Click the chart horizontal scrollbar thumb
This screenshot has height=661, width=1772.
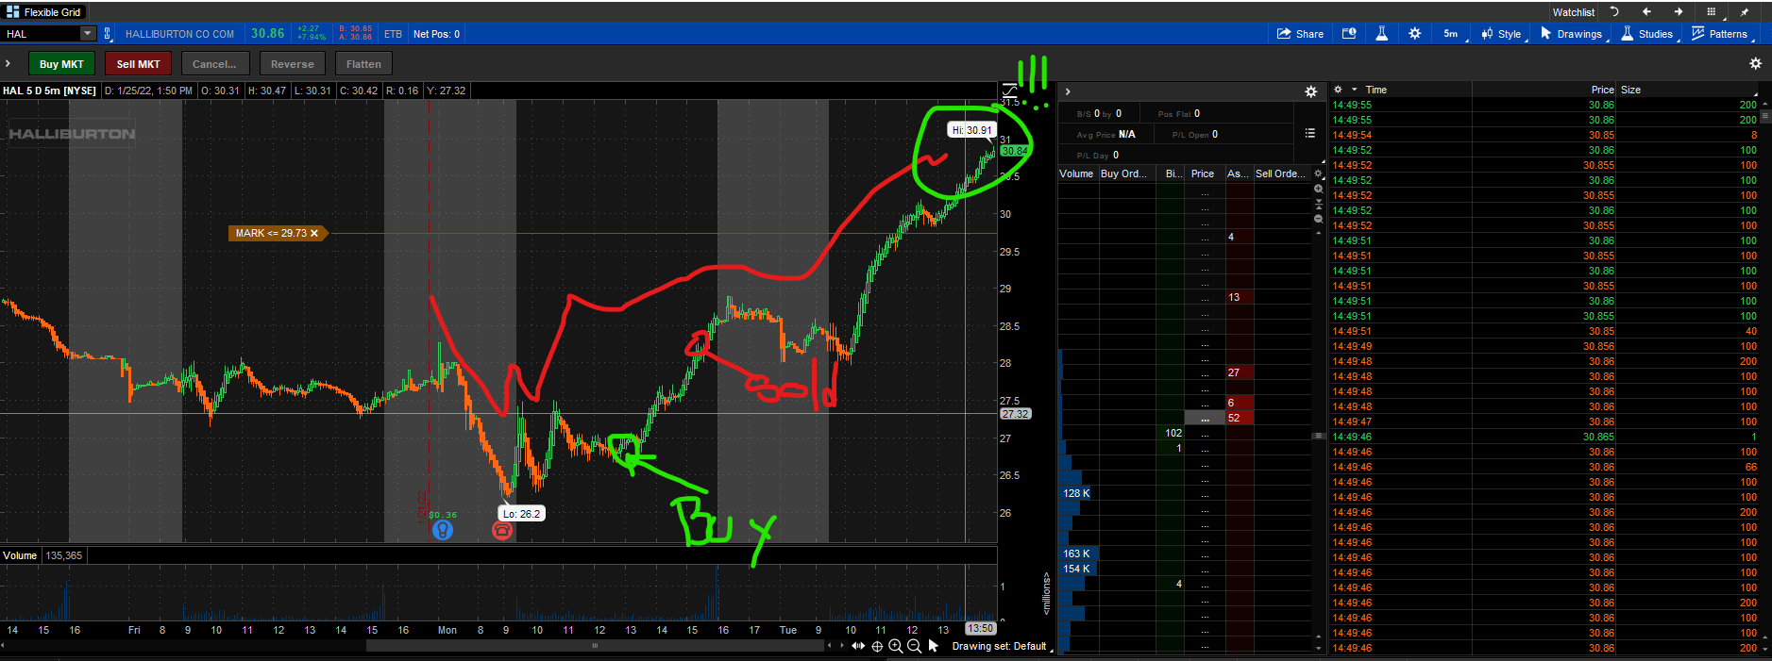[595, 646]
